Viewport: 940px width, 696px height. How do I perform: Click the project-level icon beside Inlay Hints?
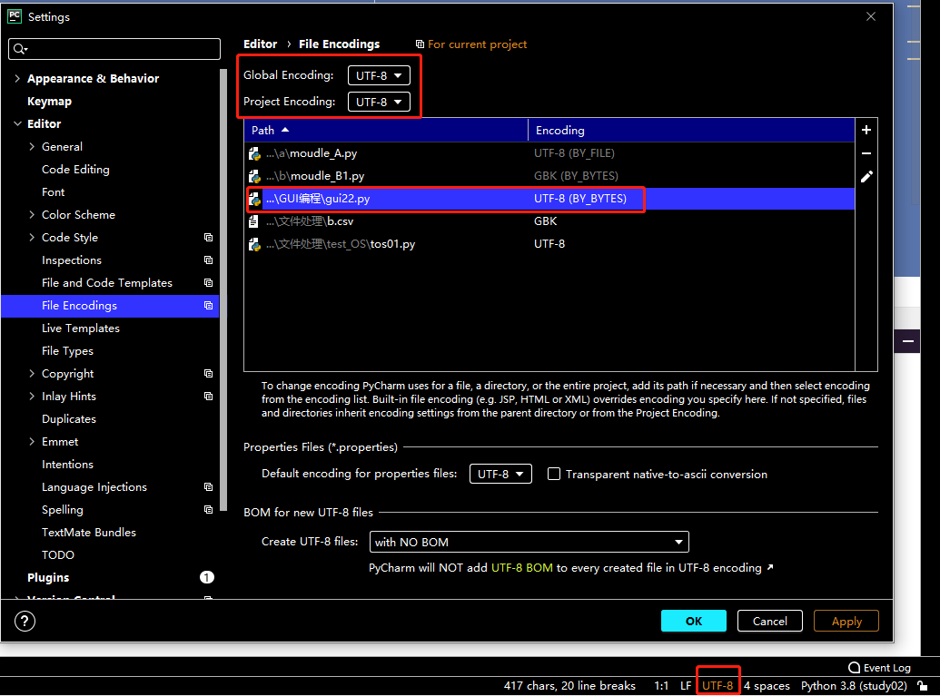pos(208,397)
